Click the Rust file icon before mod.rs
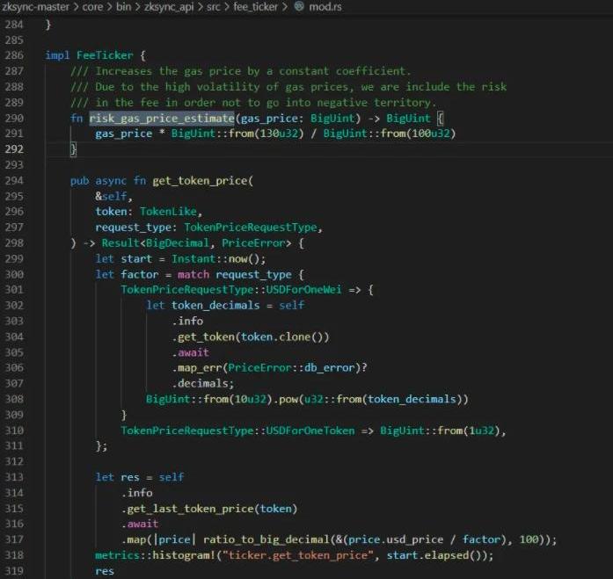Screen dimensions: 613x579 (x=299, y=6)
